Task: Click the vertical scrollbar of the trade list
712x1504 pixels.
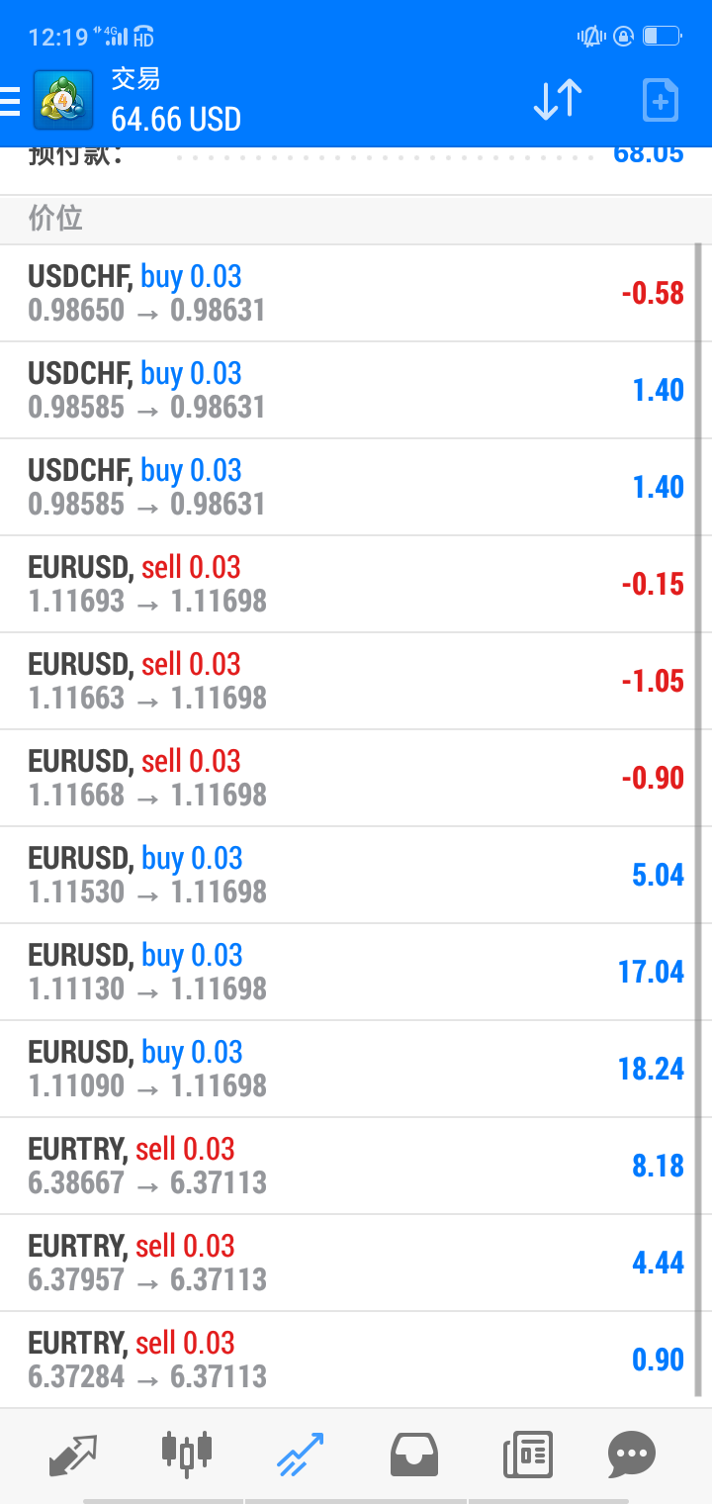Action: click(698, 821)
